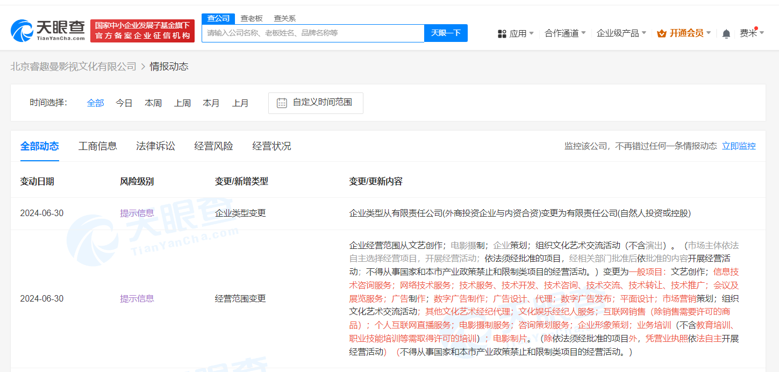This screenshot has height=372, width=779.
Task: Switch to the 查老板 search tab
Action: point(251,18)
